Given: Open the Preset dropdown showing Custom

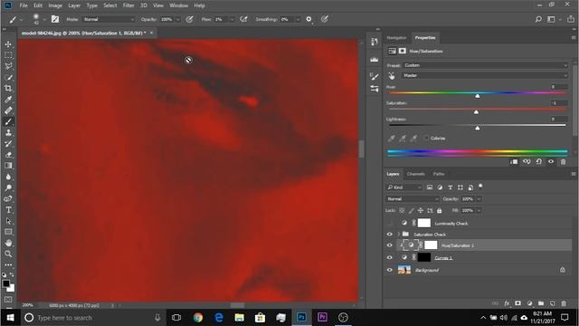Looking at the screenshot, I should [485, 65].
